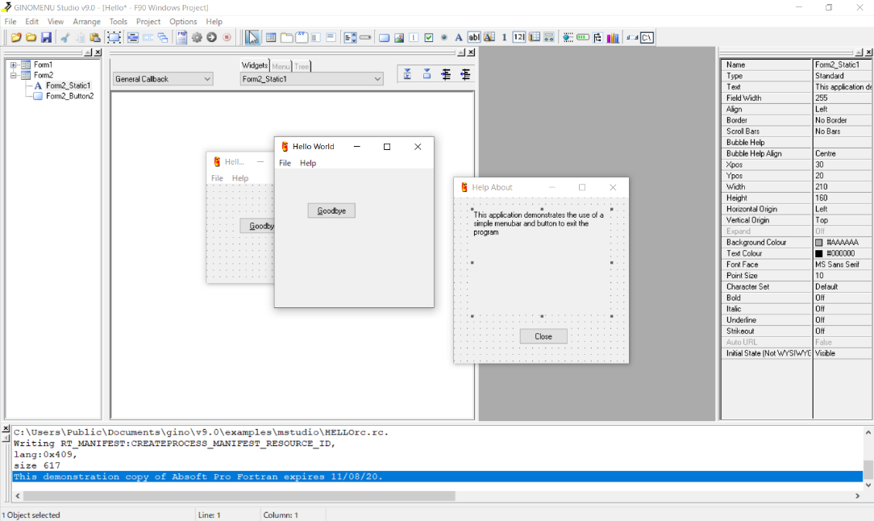Switch to the Menu tab
This screenshot has width=874, height=521.
[281, 66]
